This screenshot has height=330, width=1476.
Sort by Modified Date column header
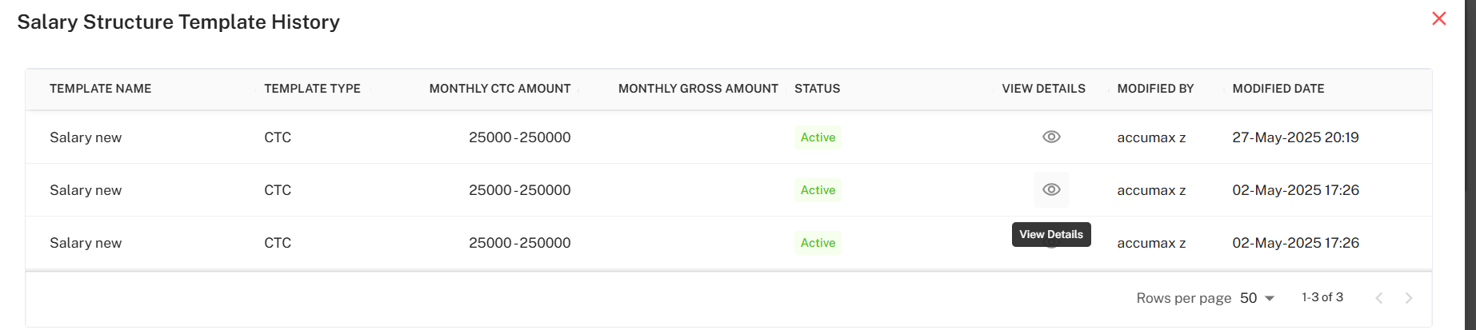1278,89
